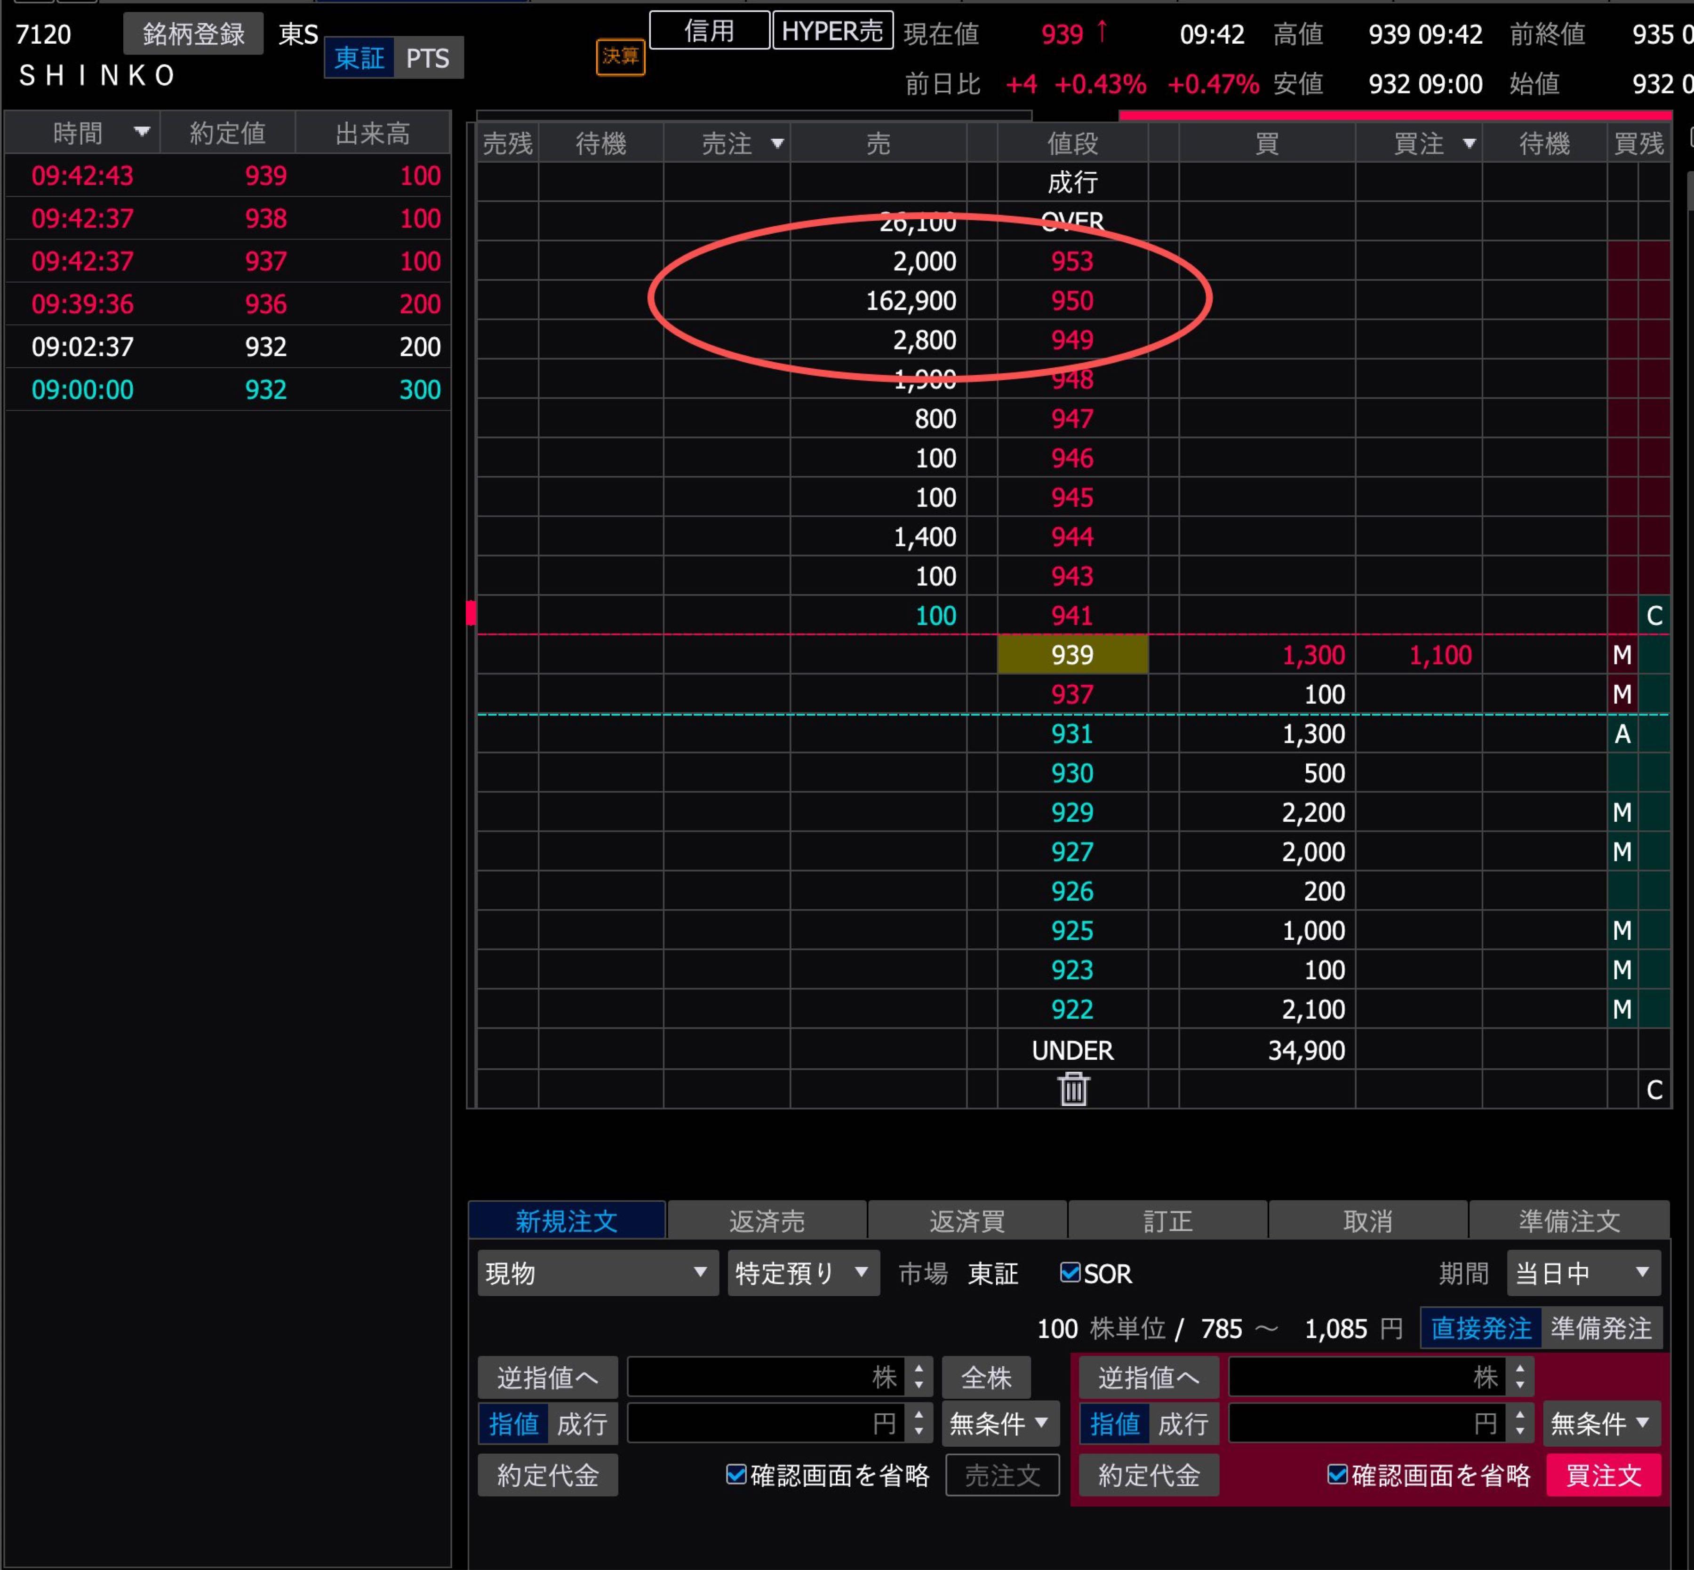Screen dimensions: 1694x1570
Task: Click the 09:00:00 trade history row
Action: 228,390
